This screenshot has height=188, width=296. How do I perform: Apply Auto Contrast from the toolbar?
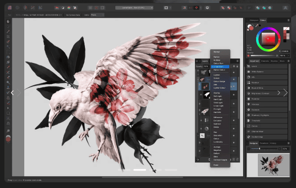[x=63, y=8]
